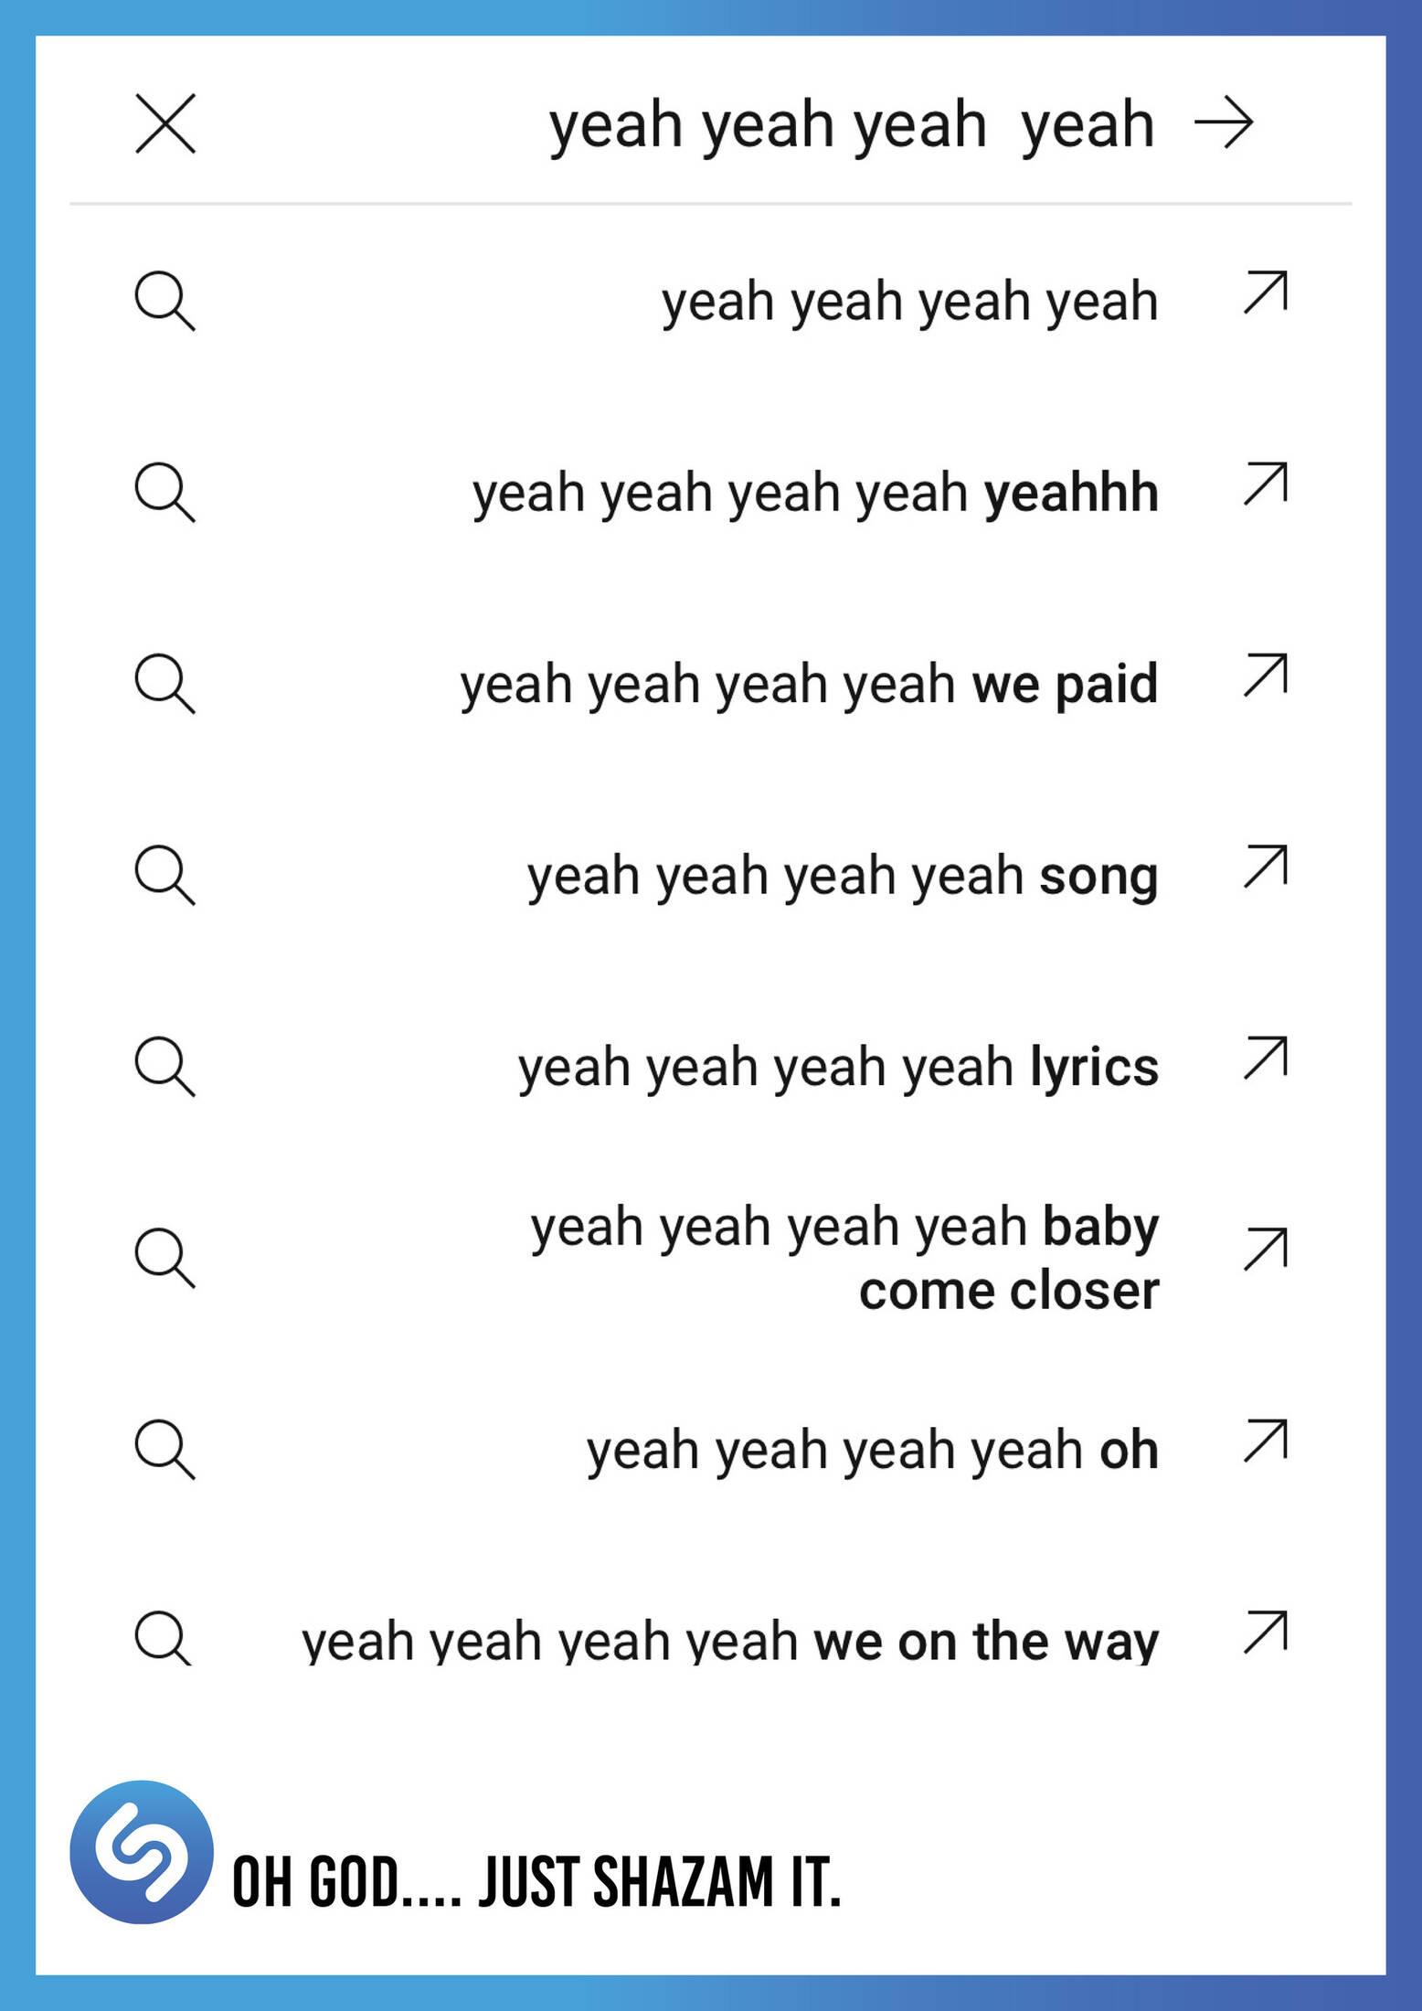This screenshot has height=2011, width=1422.
Task: Submit search with the right arrow
Action: click(x=1224, y=123)
